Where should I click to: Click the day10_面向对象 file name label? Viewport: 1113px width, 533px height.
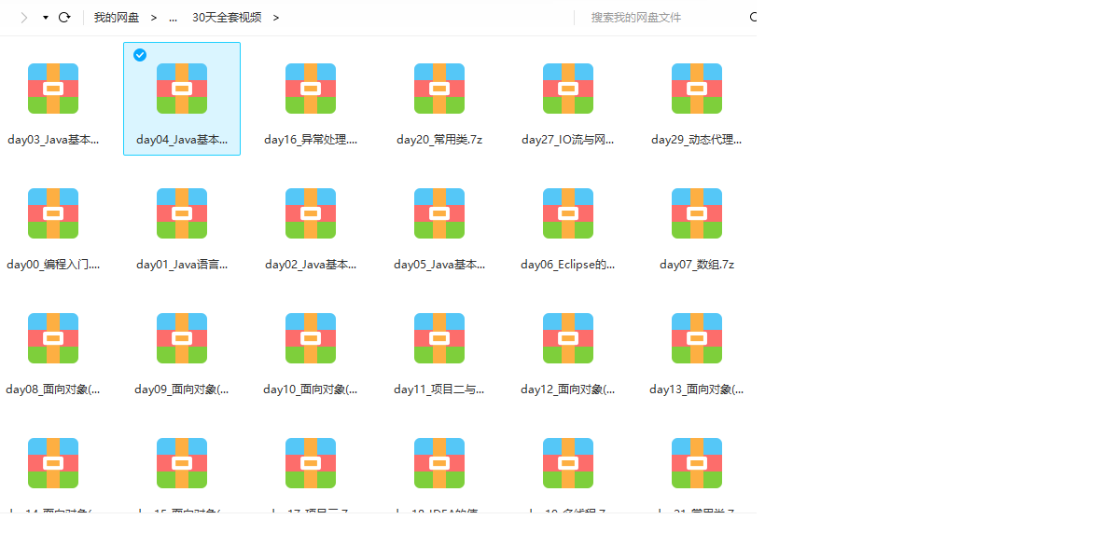pyautogui.click(x=311, y=389)
